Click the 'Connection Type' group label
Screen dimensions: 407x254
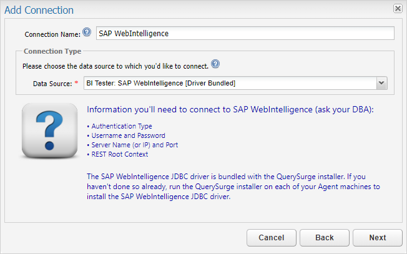point(52,51)
